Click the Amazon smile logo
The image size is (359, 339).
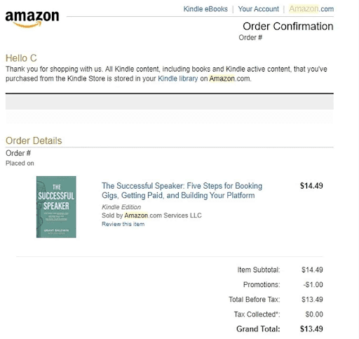tap(32, 19)
